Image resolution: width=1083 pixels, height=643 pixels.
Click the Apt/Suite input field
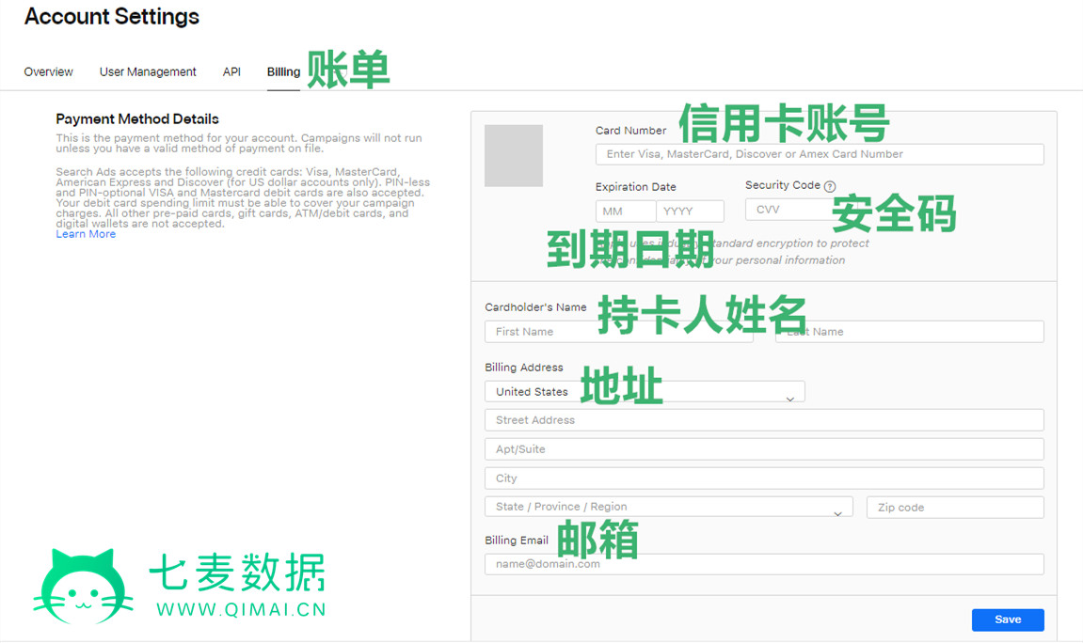[764, 449]
